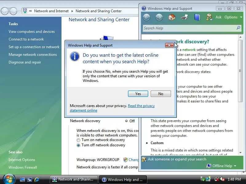Launch Internet Explorer from quick launch
The image size is (246, 184).
coord(37,179)
